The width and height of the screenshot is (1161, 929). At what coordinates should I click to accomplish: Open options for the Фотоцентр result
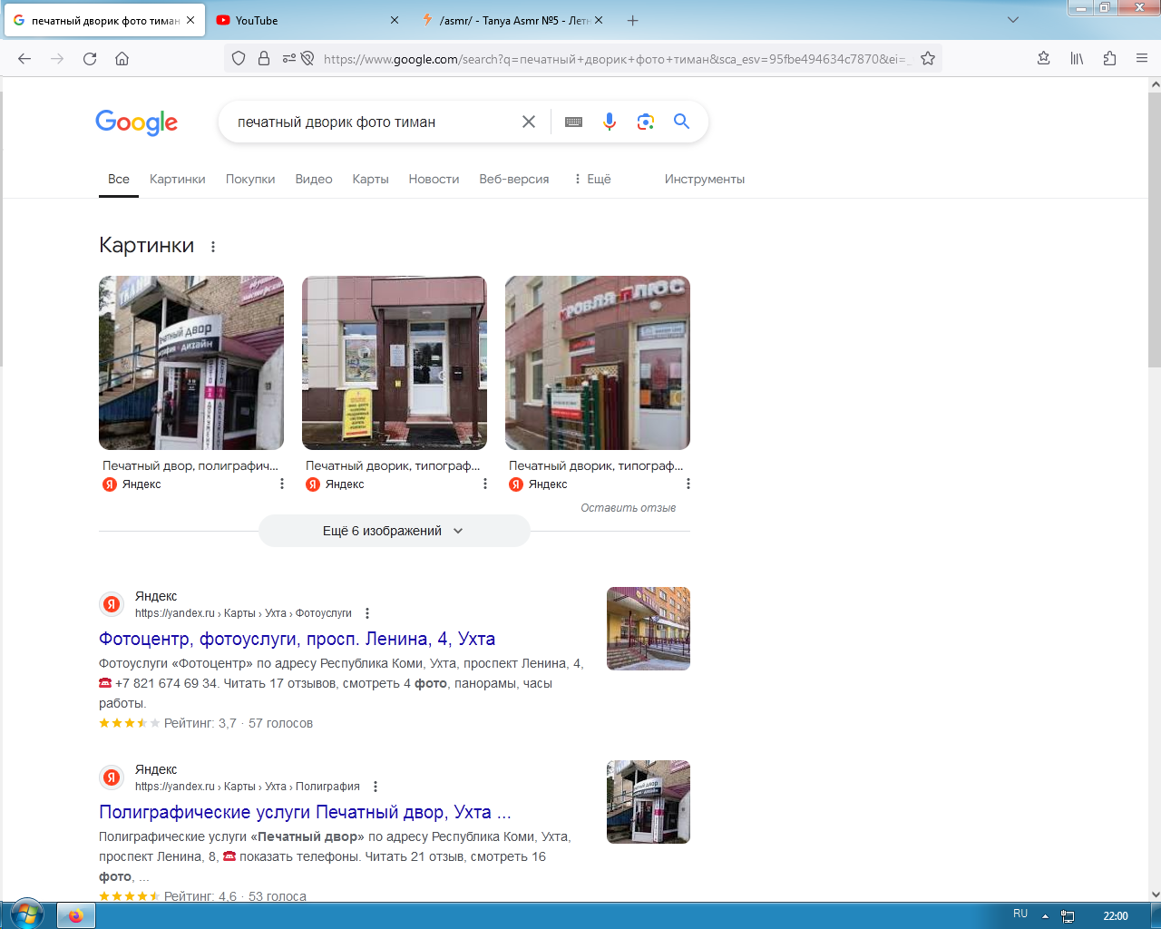[367, 613]
